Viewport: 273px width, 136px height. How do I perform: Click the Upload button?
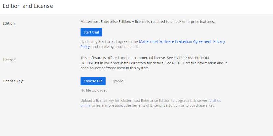point(117,81)
